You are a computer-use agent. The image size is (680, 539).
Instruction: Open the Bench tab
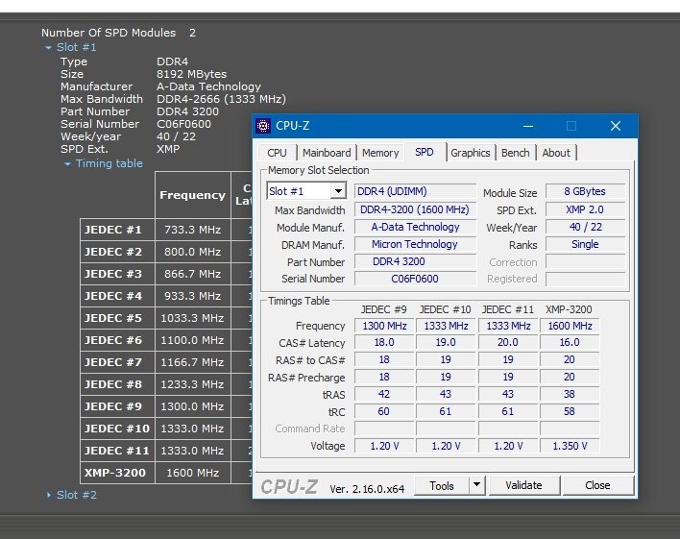pos(516,153)
